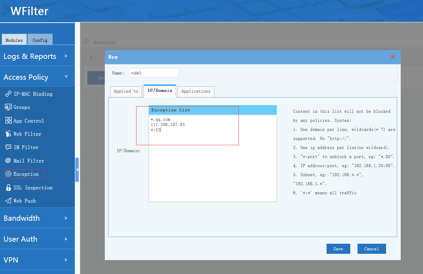Collapse the Access Policy section

[37, 77]
